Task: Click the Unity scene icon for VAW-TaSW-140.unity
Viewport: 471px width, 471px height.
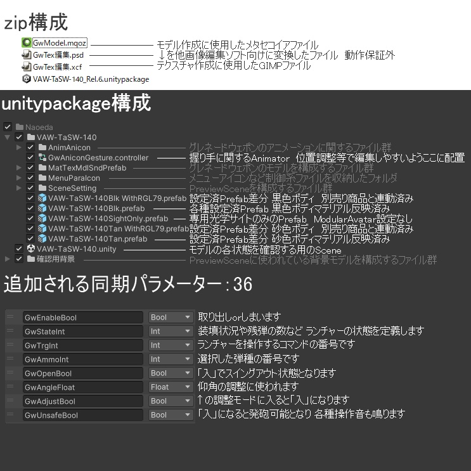Action: 31,248
